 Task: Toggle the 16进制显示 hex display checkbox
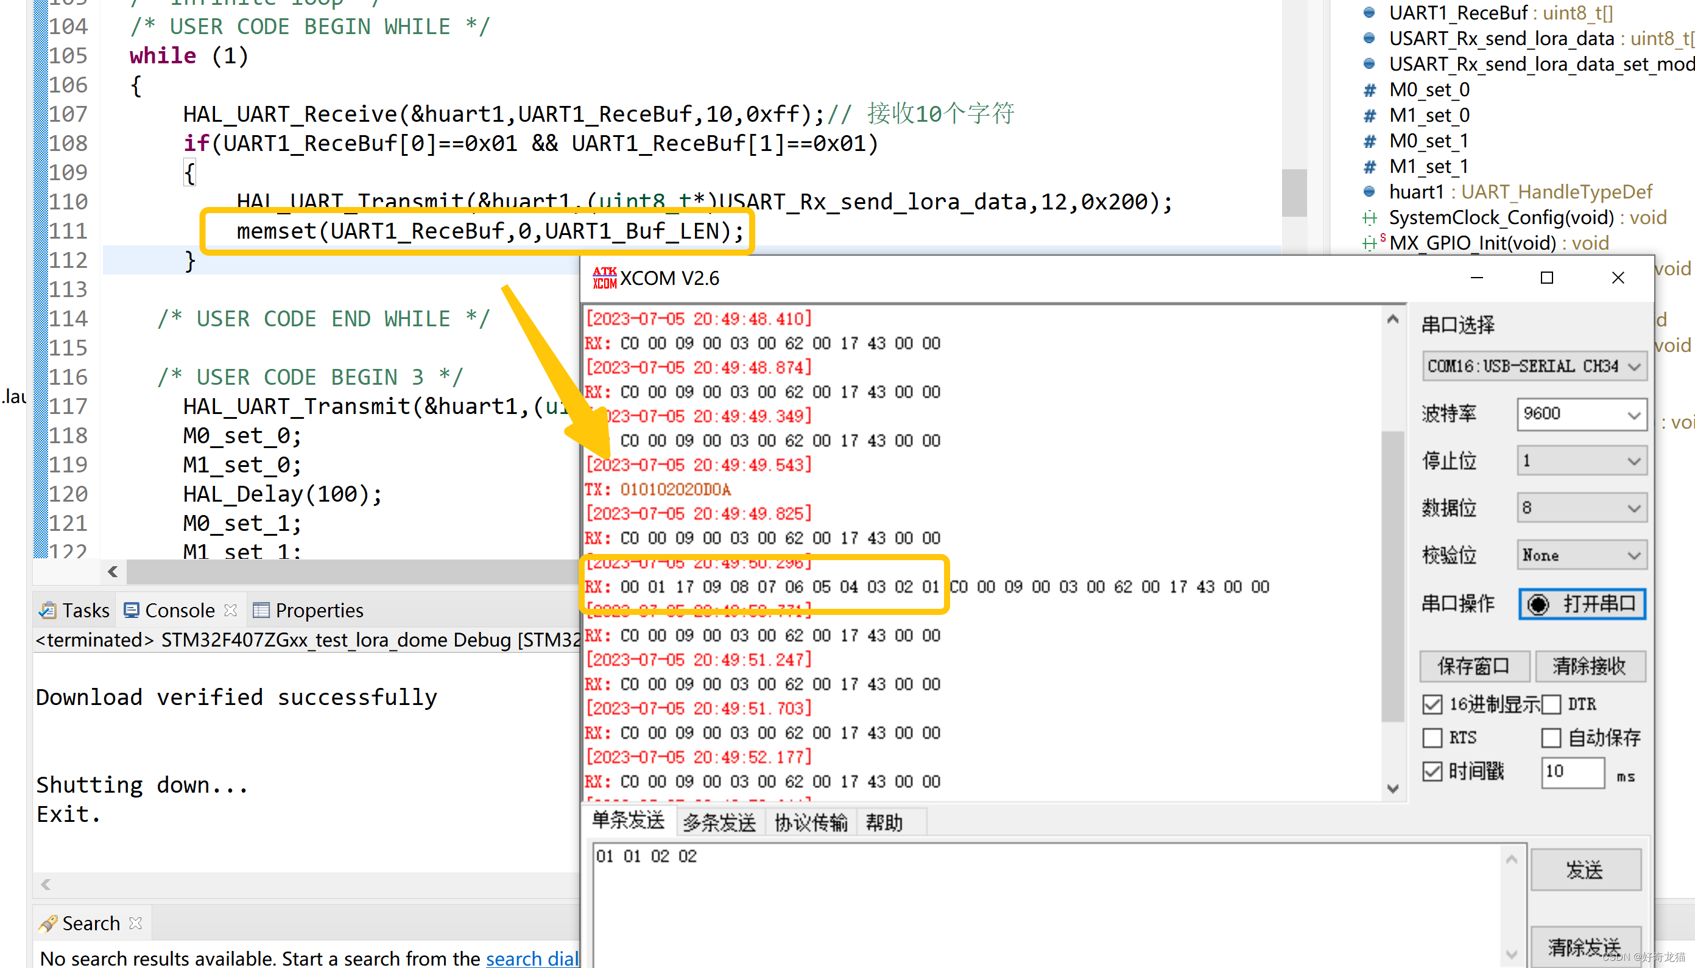[1432, 704]
